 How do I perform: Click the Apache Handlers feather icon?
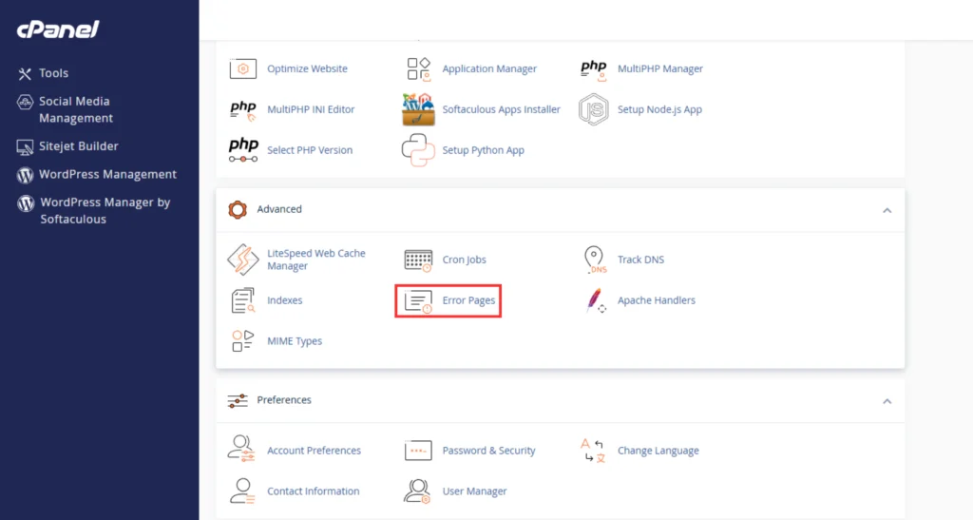tap(596, 300)
